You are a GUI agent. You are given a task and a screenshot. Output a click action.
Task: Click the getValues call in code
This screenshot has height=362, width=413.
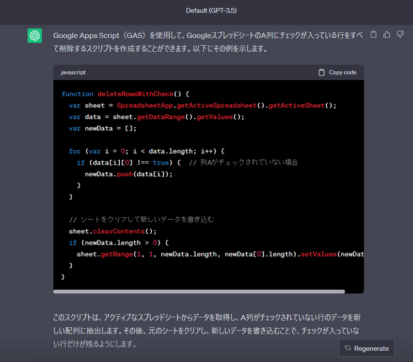tap(215, 117)
